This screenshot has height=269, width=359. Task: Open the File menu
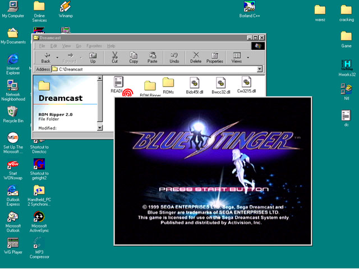42,46
